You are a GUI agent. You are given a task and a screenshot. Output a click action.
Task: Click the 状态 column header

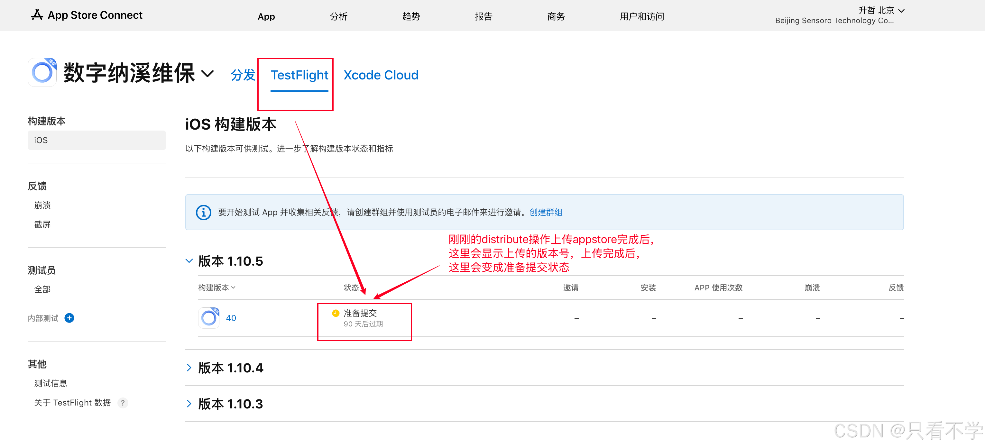(x=351, y=287)
